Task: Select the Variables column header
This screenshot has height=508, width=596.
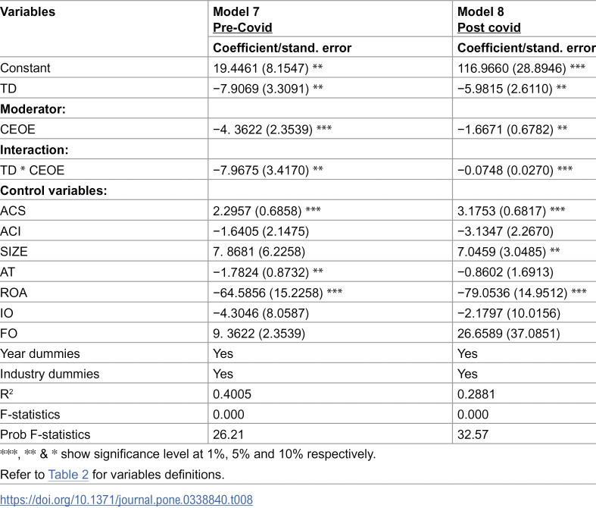Action: [28, 12]
